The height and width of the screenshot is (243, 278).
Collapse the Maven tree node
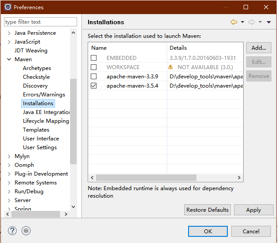[9, 59]
